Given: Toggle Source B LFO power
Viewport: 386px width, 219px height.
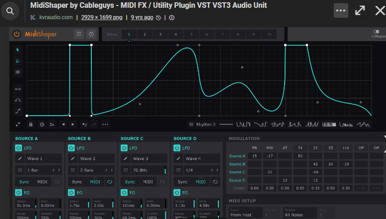Looking at the screenshot, I should [x=72, y=148].
